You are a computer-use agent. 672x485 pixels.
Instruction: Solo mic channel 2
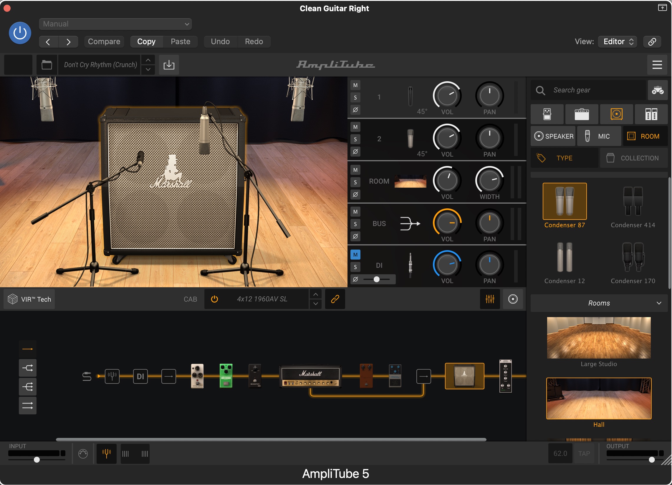coord(355,139)
